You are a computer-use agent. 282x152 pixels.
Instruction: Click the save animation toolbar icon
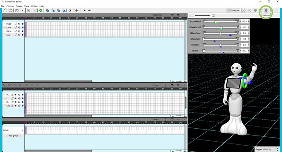coord(17,10)
